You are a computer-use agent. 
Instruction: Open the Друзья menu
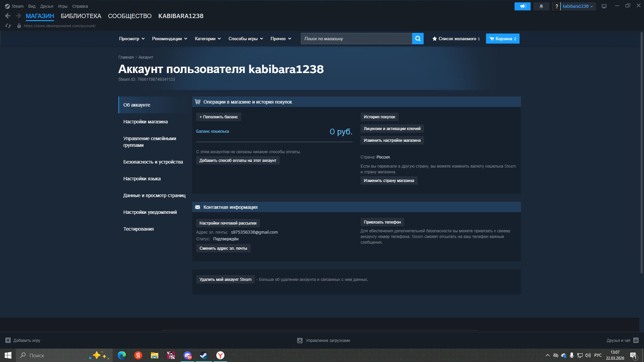(x=47, y=6)
